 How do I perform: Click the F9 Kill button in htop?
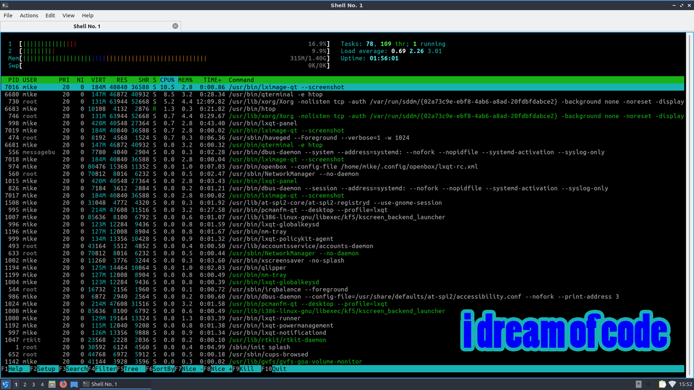coord(247,369)
